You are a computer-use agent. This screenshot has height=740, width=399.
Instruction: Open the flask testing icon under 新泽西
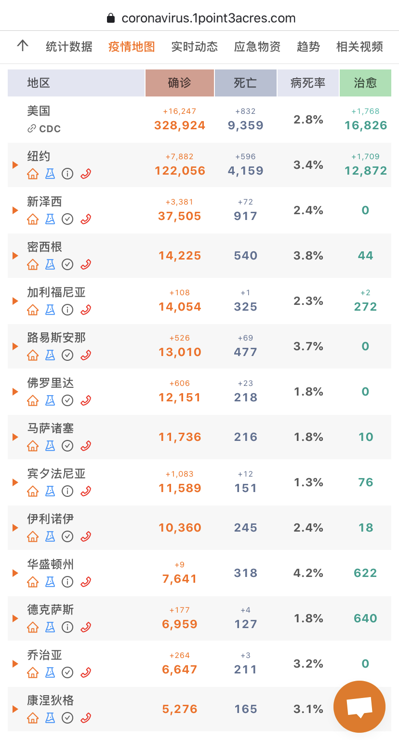pyautogui.click(x=50, y=219)
